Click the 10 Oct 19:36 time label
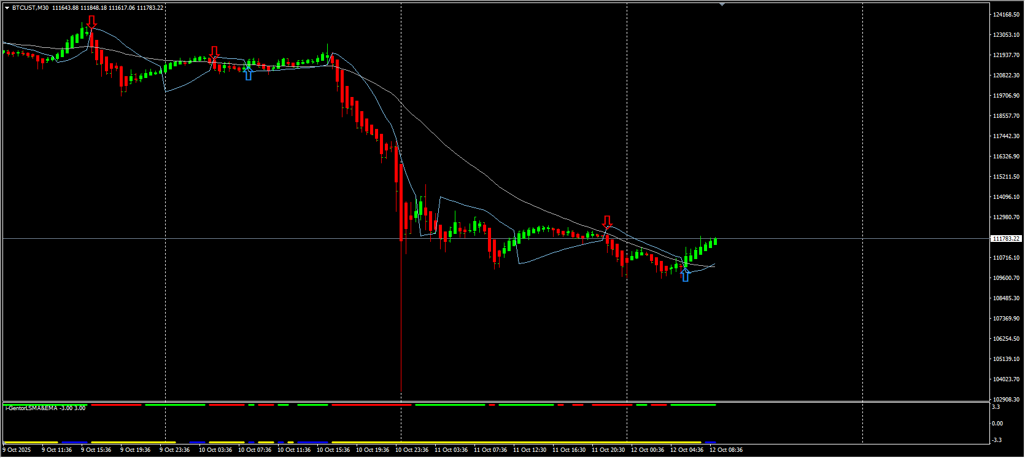The width and height of the screenshot is (1025, 458). tap(373, 450)
